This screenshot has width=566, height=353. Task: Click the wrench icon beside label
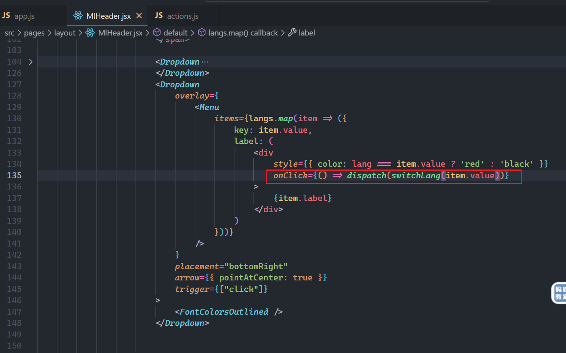point(292,32)
